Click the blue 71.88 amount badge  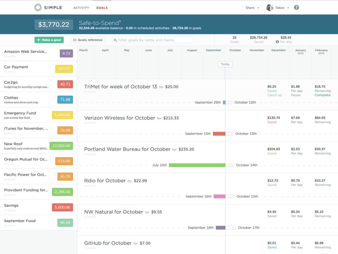click(65, 100)
